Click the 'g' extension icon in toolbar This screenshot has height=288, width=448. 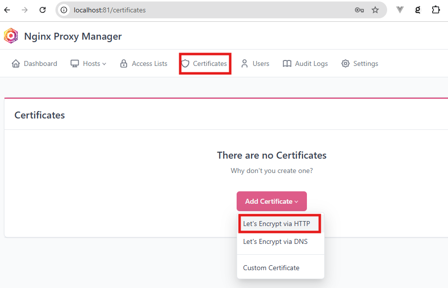point(418,10)
